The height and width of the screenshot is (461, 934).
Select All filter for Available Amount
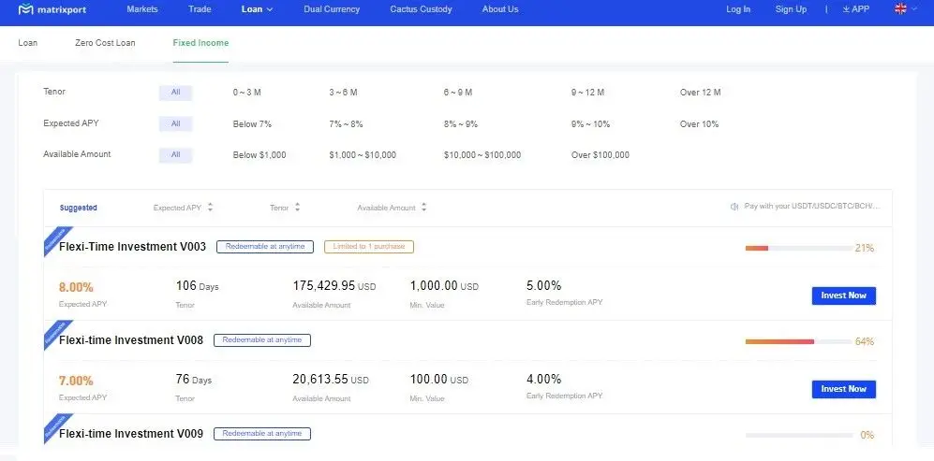pyautogui.click(x=175, y=154)
